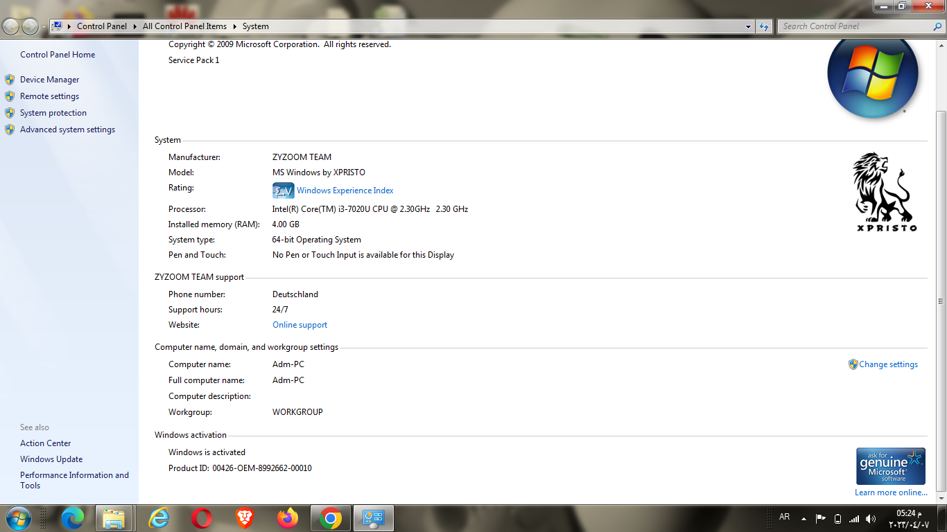947x532 pixels.
Task: Click All Control Panel Items breadcrumb
Action: tap(184, 26)
